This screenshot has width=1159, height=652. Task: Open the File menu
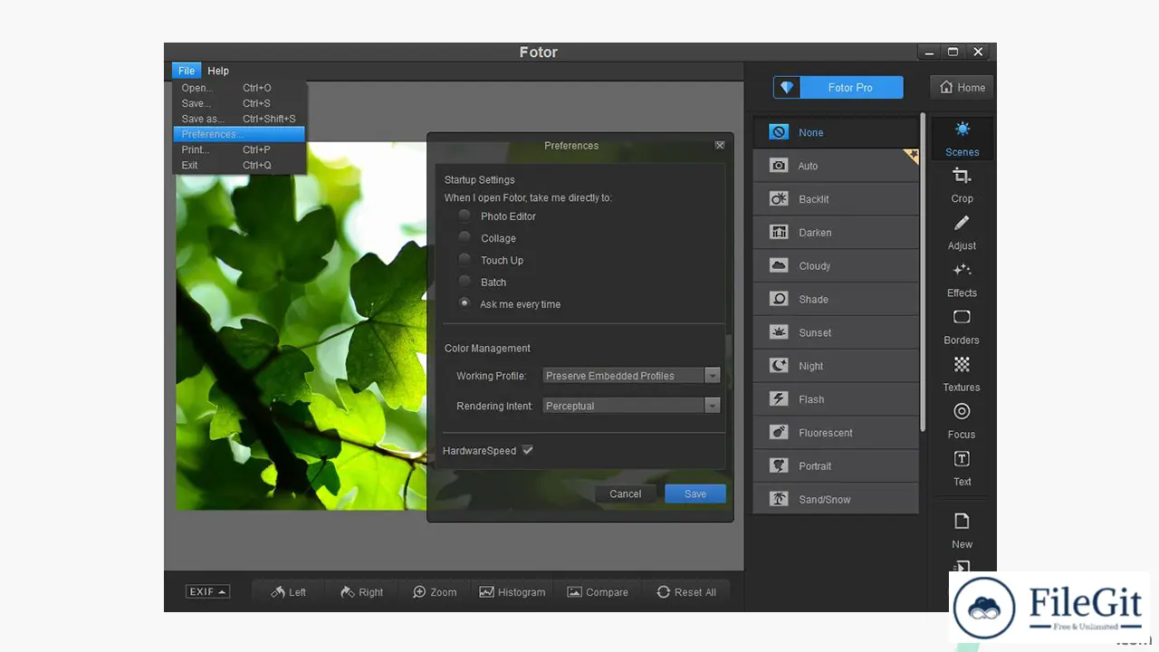tap(187, 71)
